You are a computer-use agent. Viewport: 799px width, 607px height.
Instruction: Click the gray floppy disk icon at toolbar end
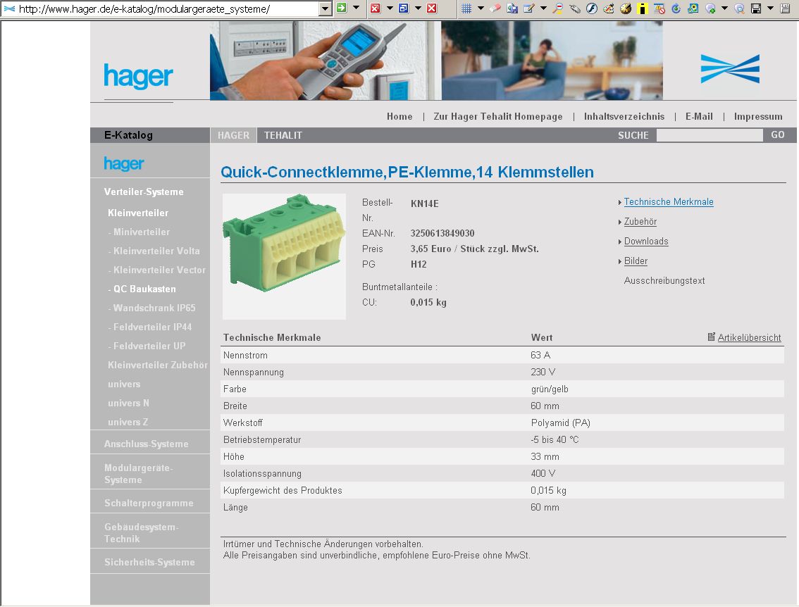(785, 8)
